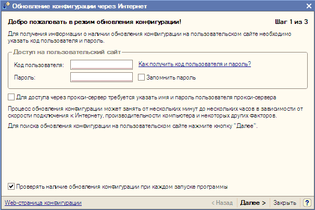The width and height of the screenshot is (315, 210).
Task: Open the Web-страница конфигурации link
Action: pyautogui.click(x=43, y=203)
